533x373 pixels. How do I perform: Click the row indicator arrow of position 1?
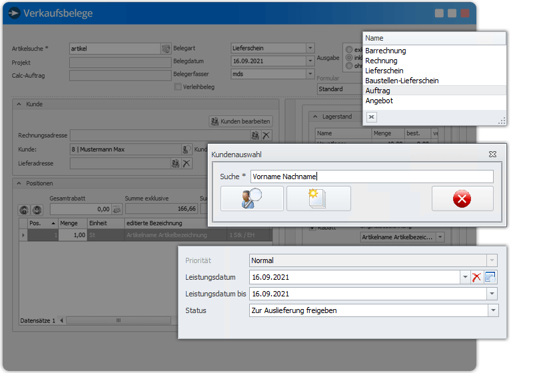[x=23, y=235]
